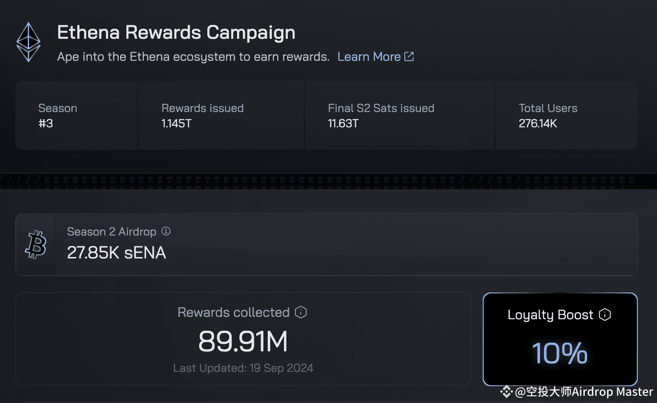Select the Final S2 Sats issued card
Viewport: 657px width, 403px height.
[400, 115]
